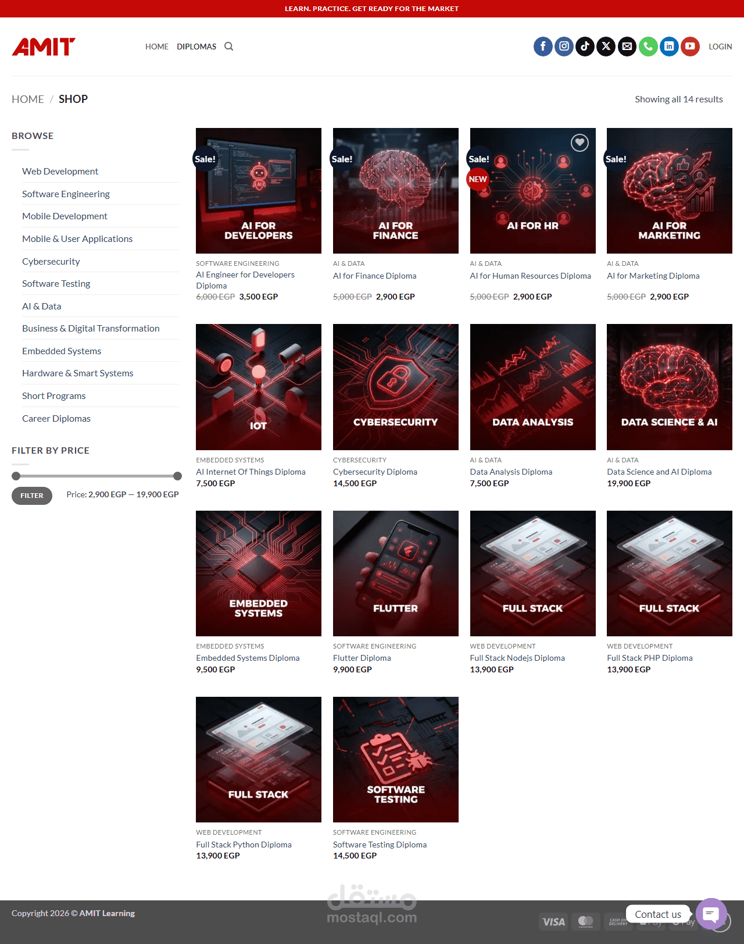Select the DIPLOMAS menu item
The height and width of the screenshot is (944, 744).
pos(196,47)
